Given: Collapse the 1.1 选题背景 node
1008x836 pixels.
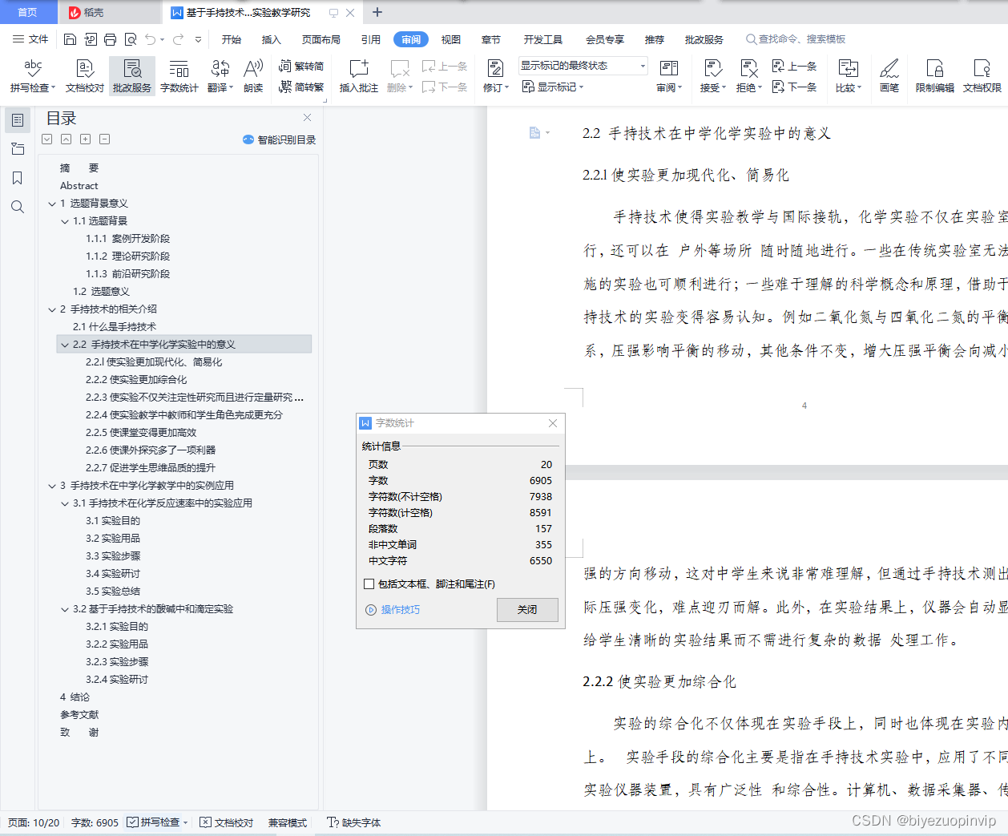Looking at the screenshot, I should [65, 221].
